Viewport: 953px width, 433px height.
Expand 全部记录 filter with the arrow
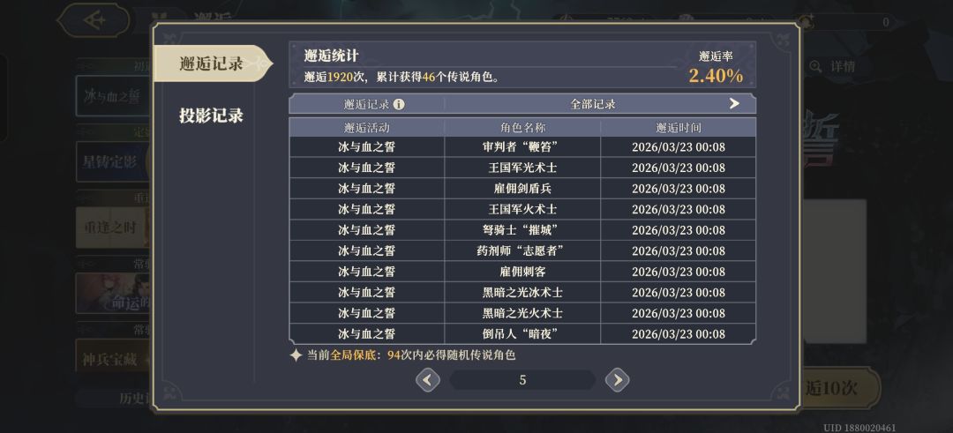coord(733,103)
